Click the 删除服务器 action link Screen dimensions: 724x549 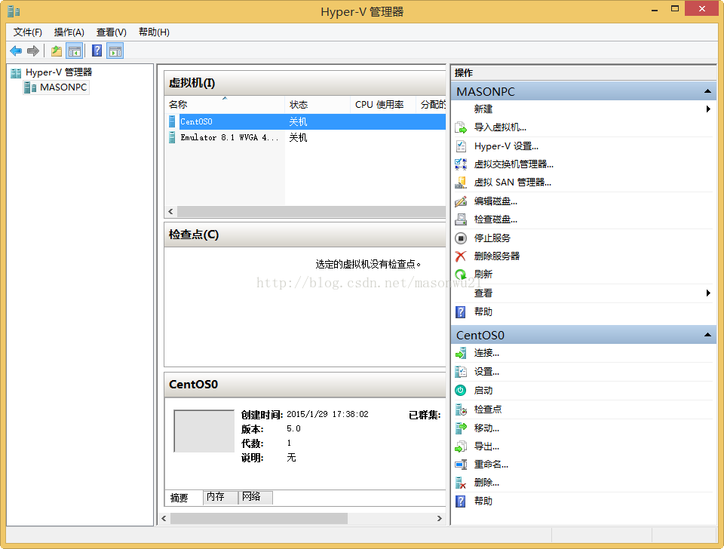tap(497, 256)
